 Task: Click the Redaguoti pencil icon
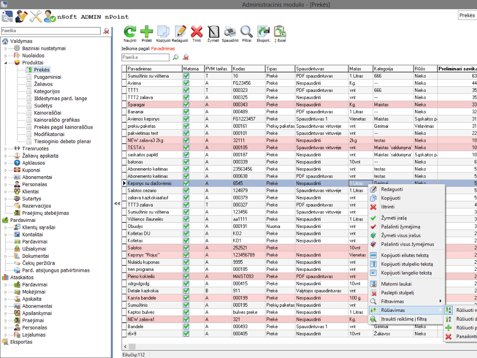pyautogui.click(x=180, y=32)
